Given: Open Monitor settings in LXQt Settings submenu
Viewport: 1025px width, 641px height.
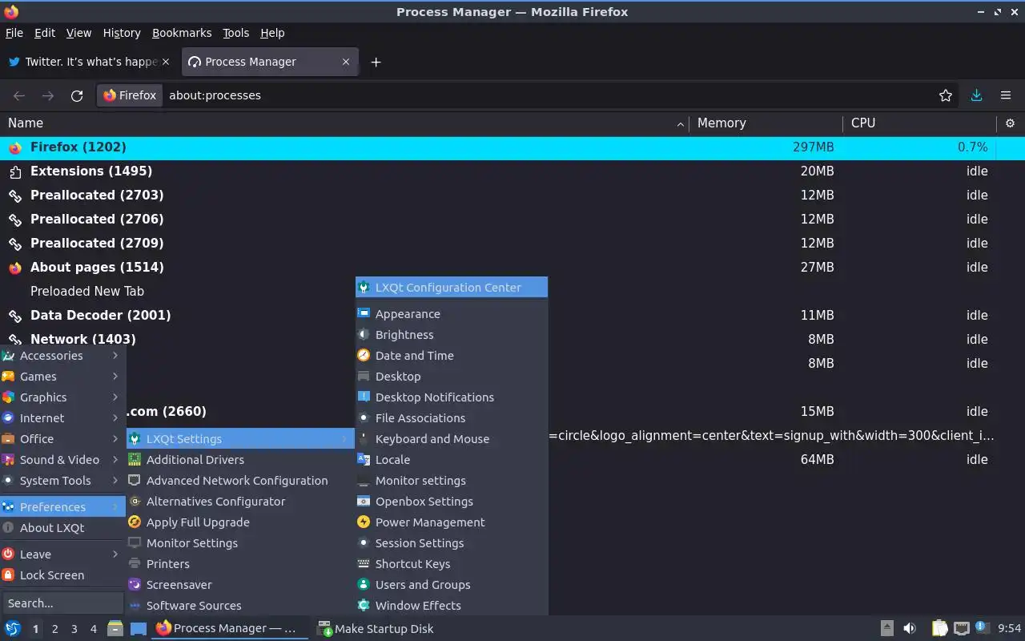Looking at the screenshot, I should tap(452, 481).
